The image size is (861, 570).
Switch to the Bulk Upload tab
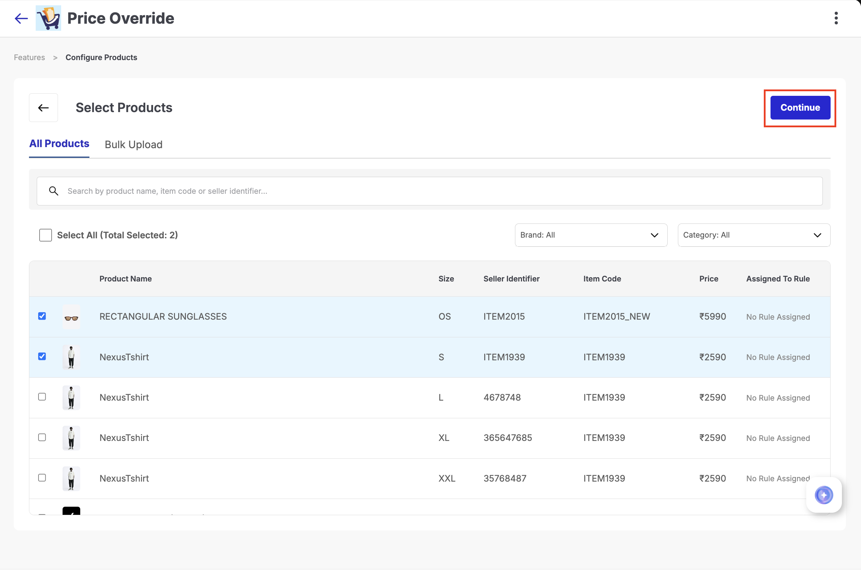tap(134, 145)
